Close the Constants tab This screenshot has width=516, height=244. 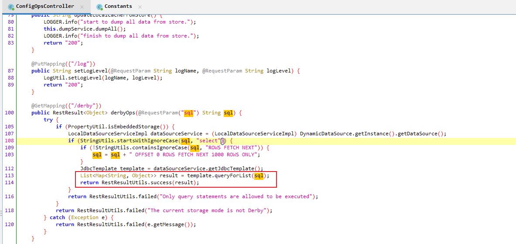[x=140, y=7]
